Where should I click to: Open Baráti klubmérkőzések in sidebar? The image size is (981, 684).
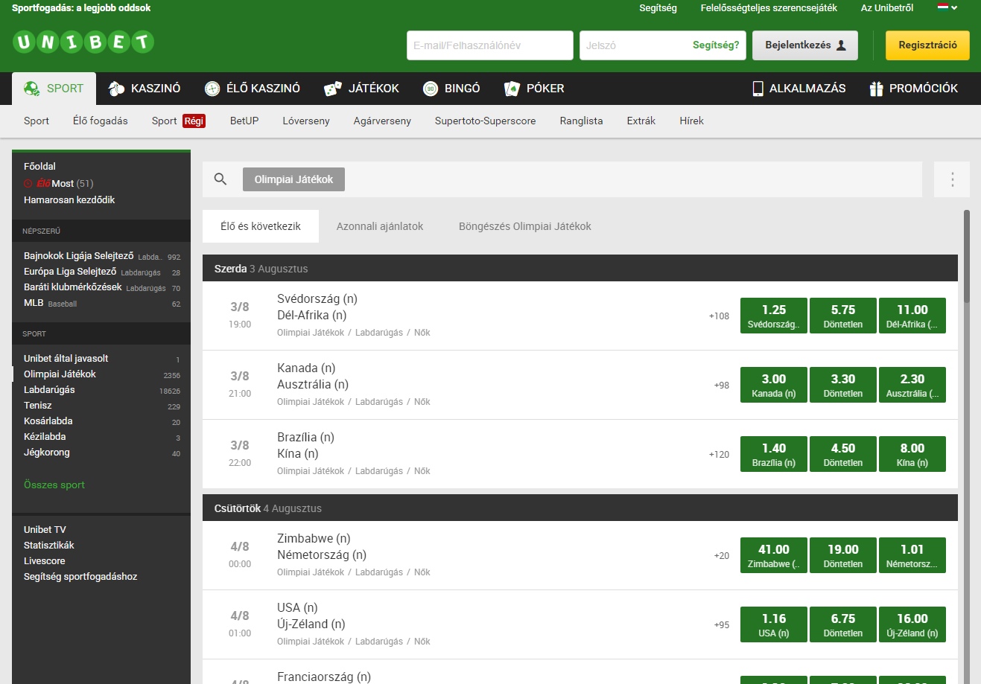click(x=101, y=287)
